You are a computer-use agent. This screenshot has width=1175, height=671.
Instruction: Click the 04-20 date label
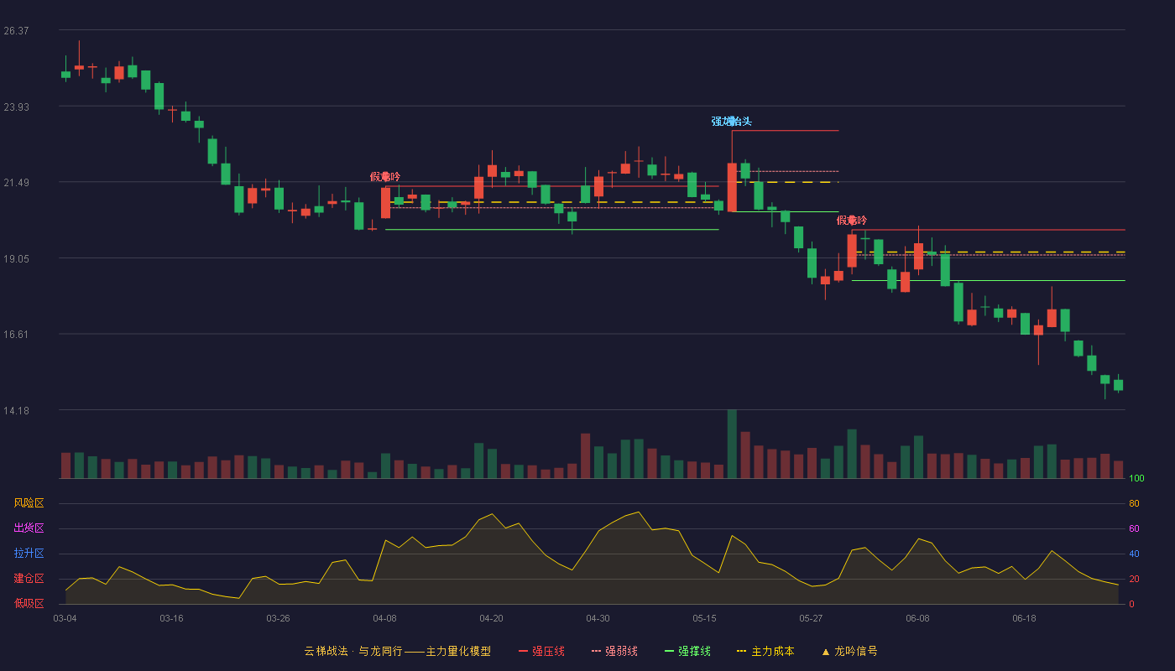pos(491,618)
